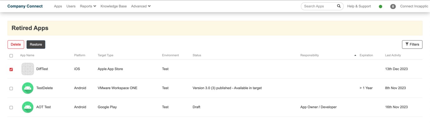Expand the Advanced dropdown menu
Viewport: 430px width, 135px height.
click(x=141, y=6)
